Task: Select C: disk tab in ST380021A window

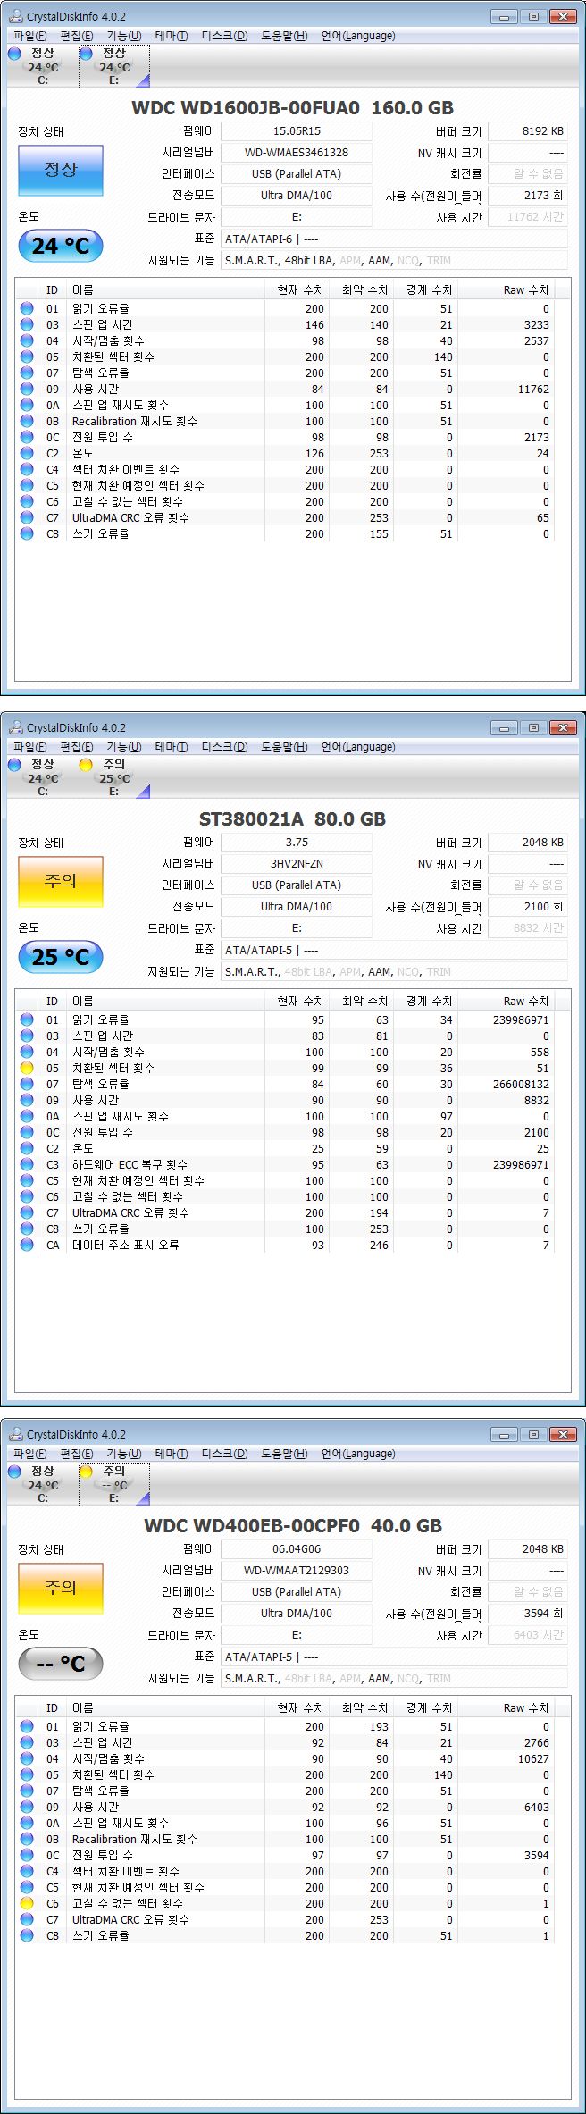Action: [42, 777]
